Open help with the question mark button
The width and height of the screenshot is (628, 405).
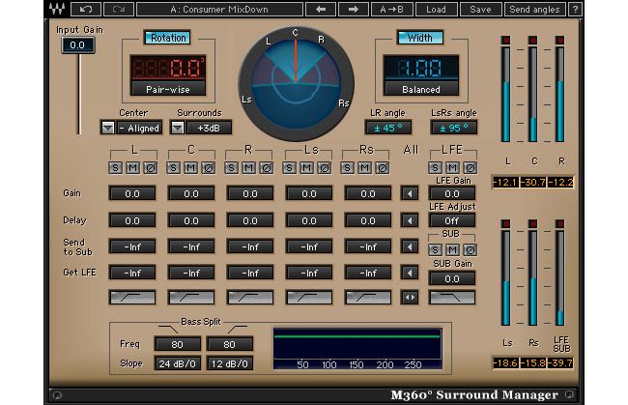pos(576,9)
